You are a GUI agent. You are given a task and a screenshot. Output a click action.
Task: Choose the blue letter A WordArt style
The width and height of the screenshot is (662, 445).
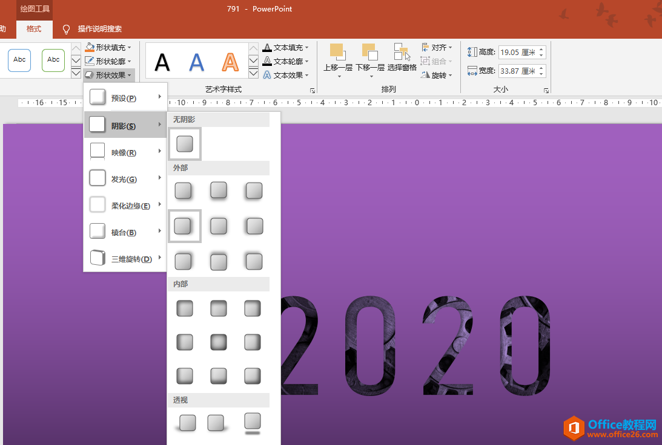[x=196, y=61]
